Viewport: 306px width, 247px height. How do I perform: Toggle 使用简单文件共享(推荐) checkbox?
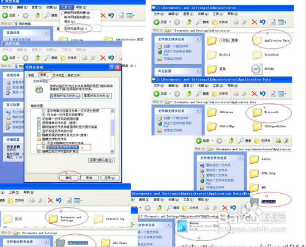(39, 123)
